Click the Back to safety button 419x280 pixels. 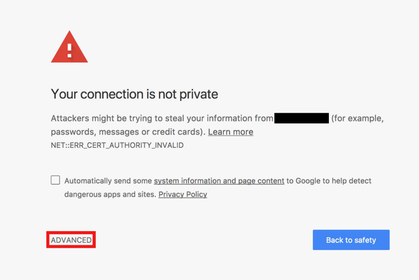point(351,239)
